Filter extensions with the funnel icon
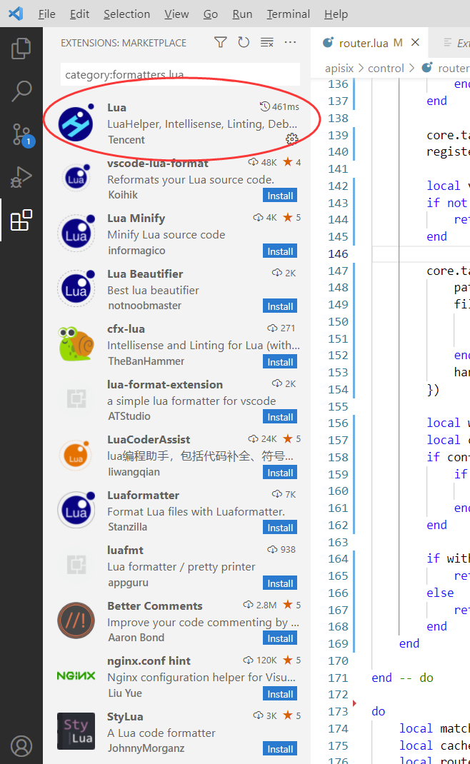 (x=221, y=42)
